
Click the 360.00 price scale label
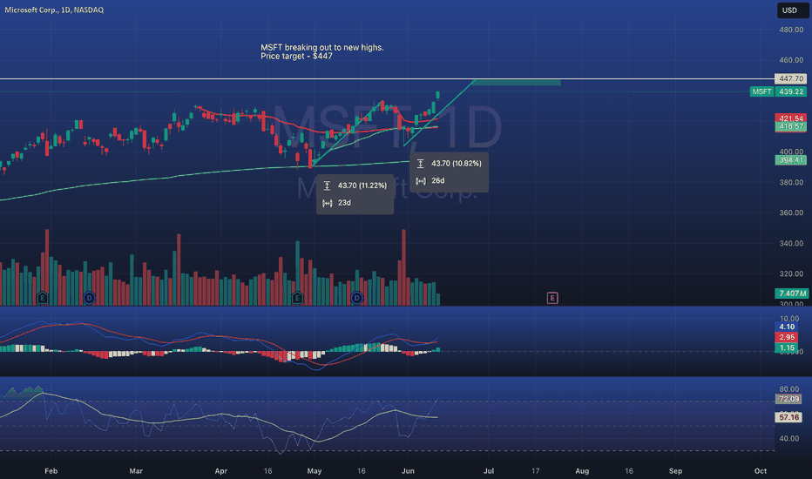pyautogui.click(x=791, y=213)
